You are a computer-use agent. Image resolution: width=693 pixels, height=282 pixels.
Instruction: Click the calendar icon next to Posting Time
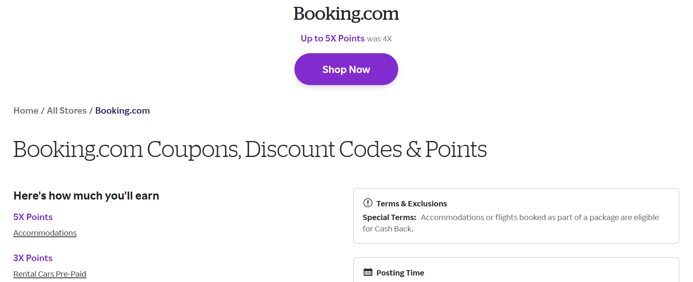tap(367, 272)
